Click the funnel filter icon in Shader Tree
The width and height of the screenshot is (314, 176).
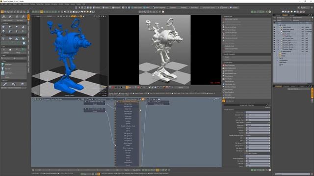313,18
